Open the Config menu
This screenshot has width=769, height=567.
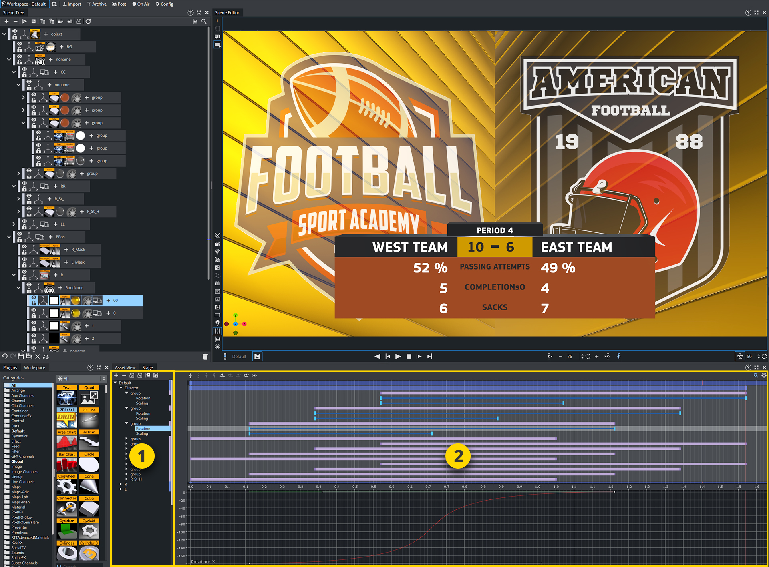164,4
